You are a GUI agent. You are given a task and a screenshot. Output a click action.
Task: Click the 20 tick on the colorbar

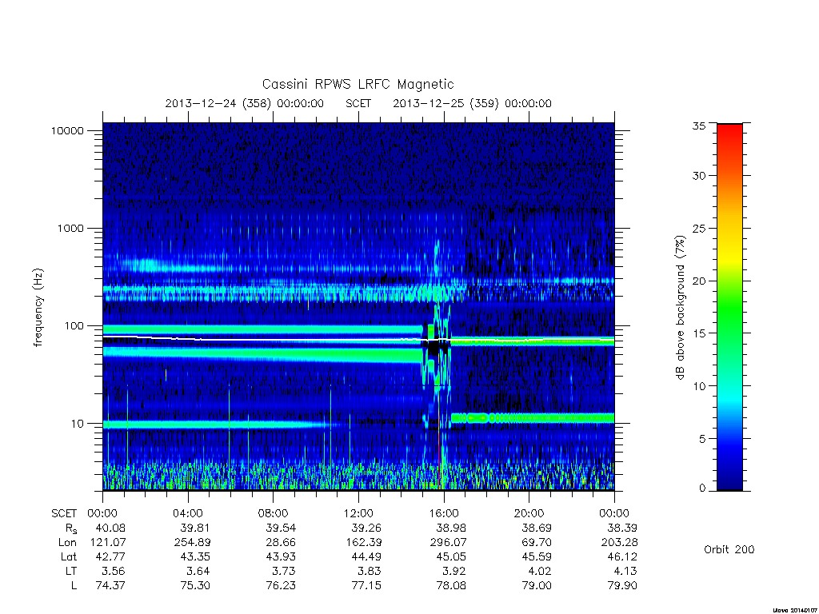point(699,281)
